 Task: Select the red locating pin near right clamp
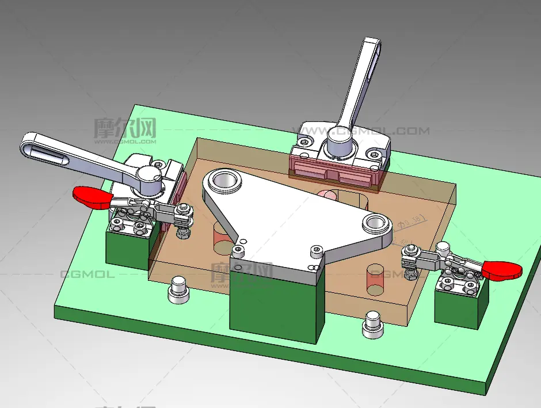point(376,280)
